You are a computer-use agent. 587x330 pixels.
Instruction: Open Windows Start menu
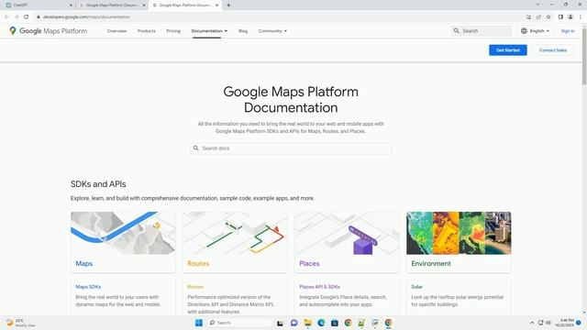pos(199,323)
